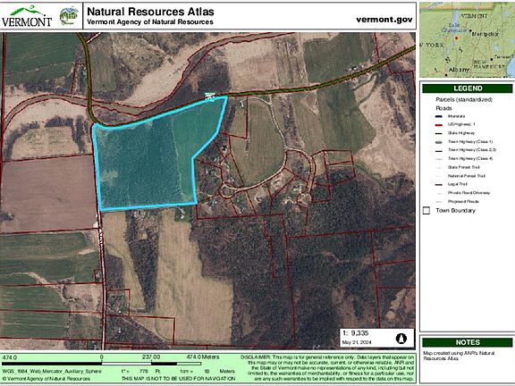Screen dimensions: 515x386
Task: Click the Roads legend heading
Action: pyautogui.click(x=443, y=108)
